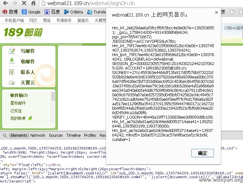Open 星标邮件 starred folder
This screenshot has width=243, height=183.
pos(18,103)
